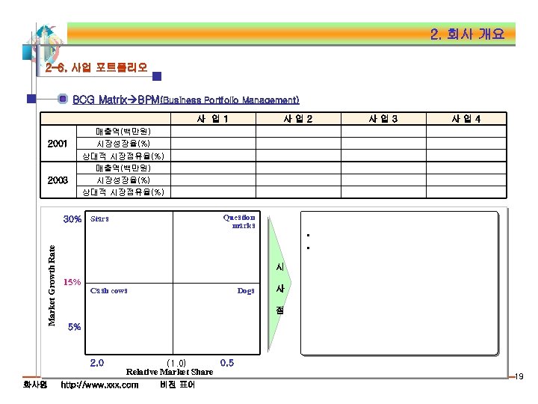Click the green '시사점' arrow shape
The height and width of the screenshot is (404, 538).
(x=279, y=284)
